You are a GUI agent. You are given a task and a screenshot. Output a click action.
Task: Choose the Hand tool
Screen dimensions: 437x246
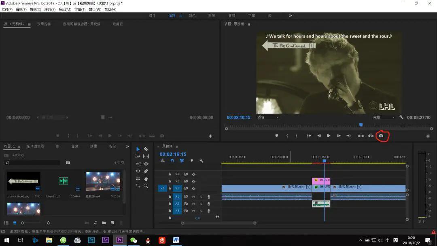click(x=146, y=178)
